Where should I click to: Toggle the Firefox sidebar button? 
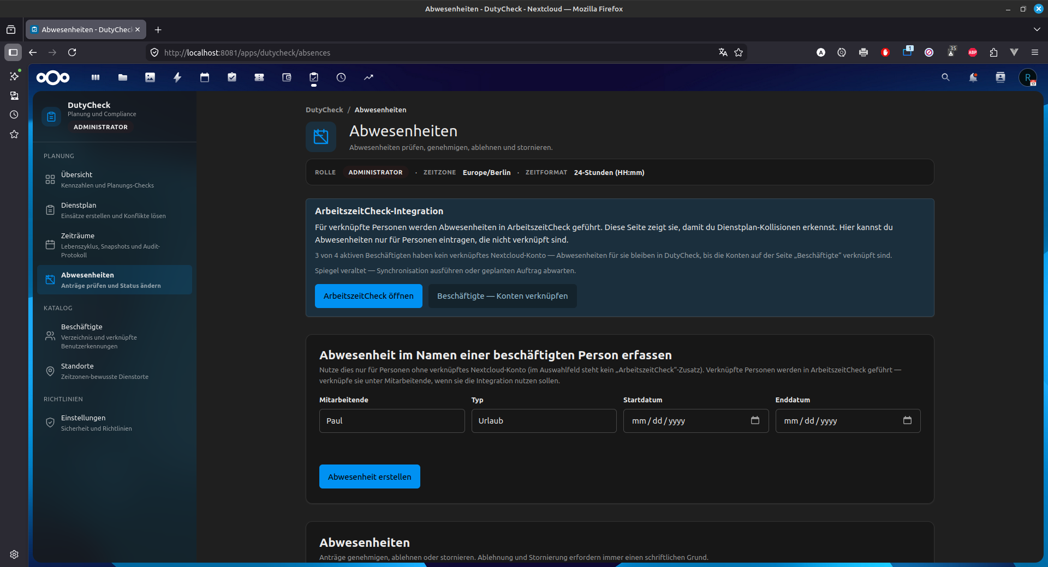coord(13,52)
